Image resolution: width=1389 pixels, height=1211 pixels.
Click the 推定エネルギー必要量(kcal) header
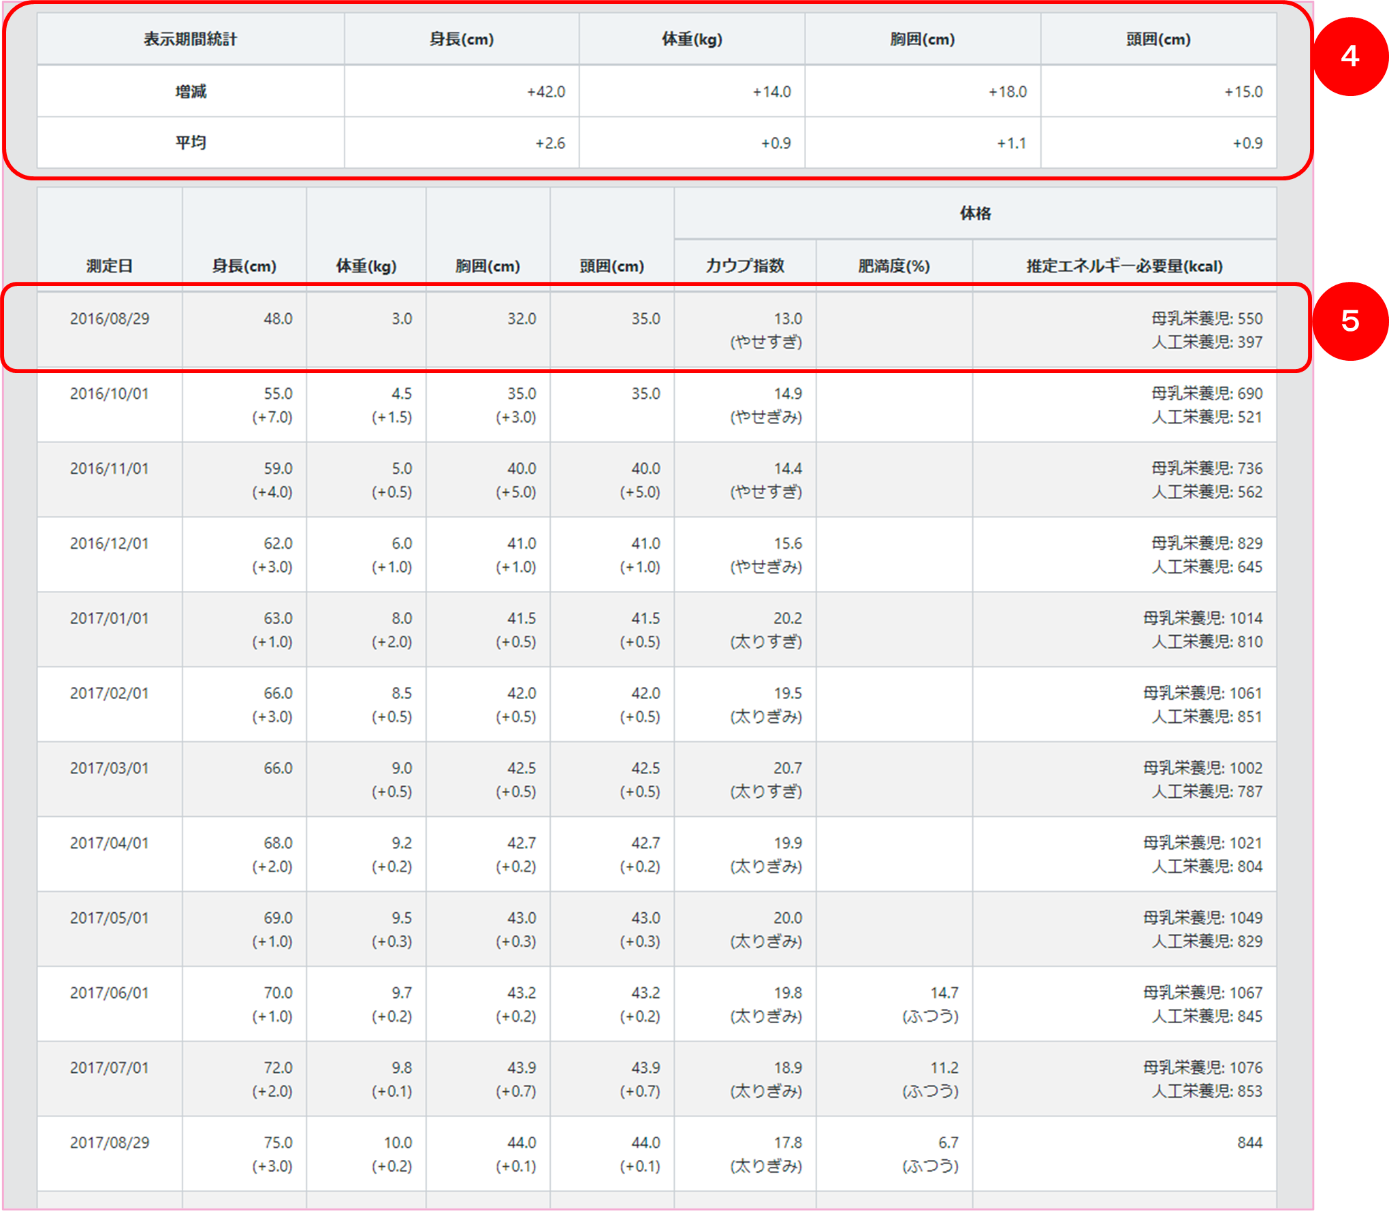pos(1124,266)
